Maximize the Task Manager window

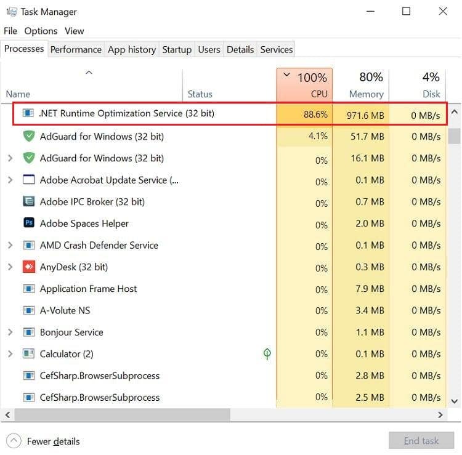[x=407, y=11]
